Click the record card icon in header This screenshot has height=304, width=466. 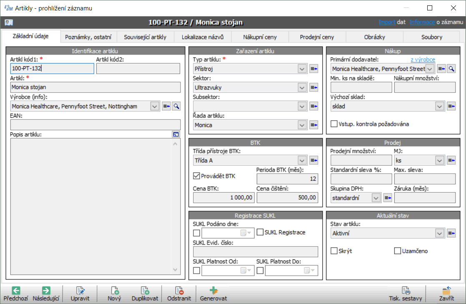click(x=9, y=22)
